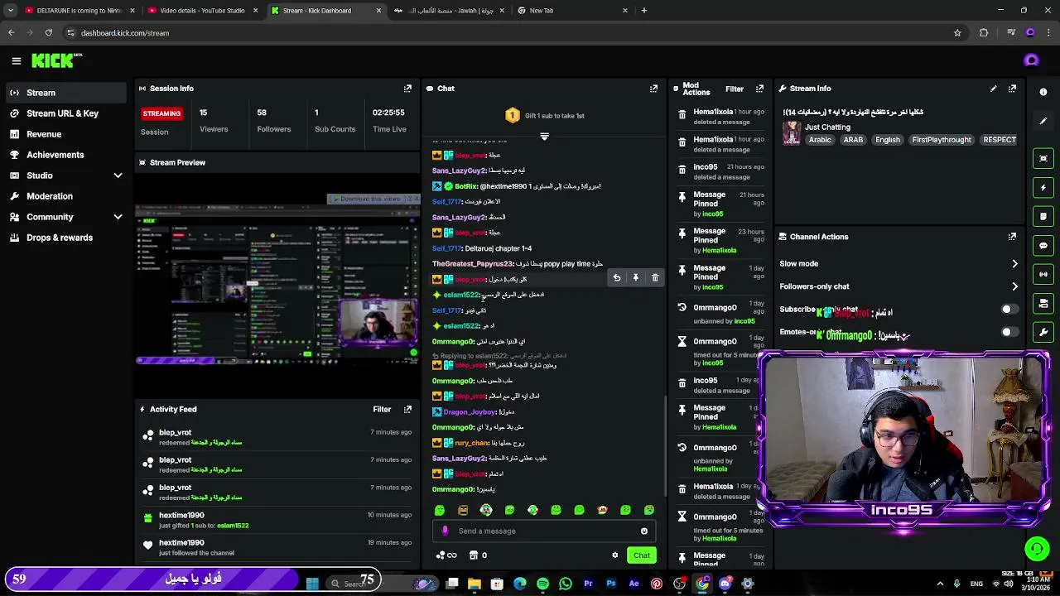Viewport: 1060px width, 596px height.
Task: Pop out the Mod Actions panel
Action: point(759,89)
